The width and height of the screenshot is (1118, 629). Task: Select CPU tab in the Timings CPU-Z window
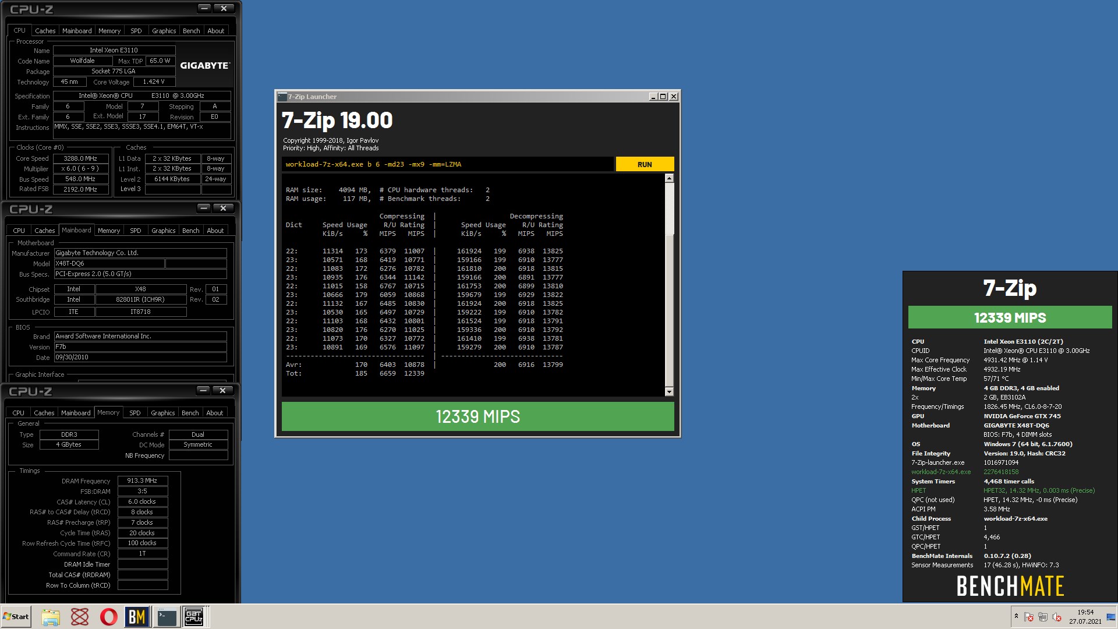[x=18, y=413]
